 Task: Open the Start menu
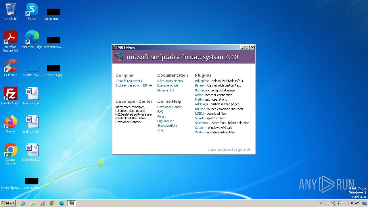pos(8,203)
